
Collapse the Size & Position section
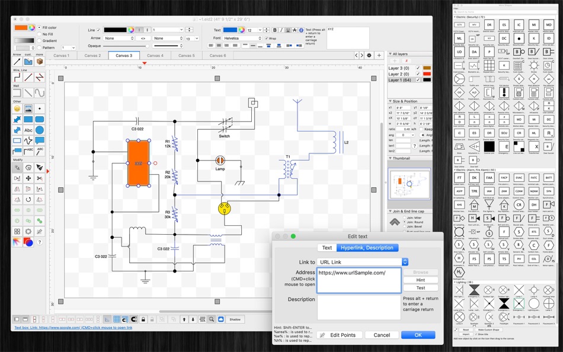[391, 101]
